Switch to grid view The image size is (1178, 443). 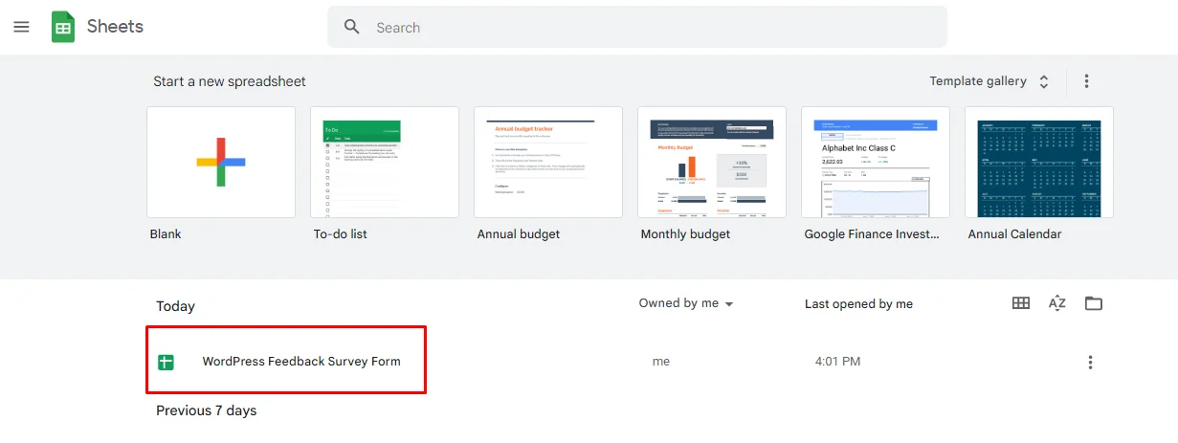point(1021,303)
